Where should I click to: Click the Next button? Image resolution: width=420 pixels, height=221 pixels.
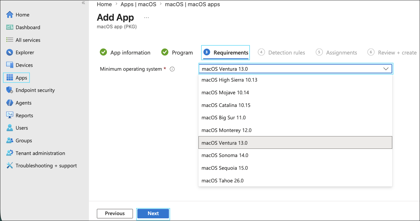153,213
